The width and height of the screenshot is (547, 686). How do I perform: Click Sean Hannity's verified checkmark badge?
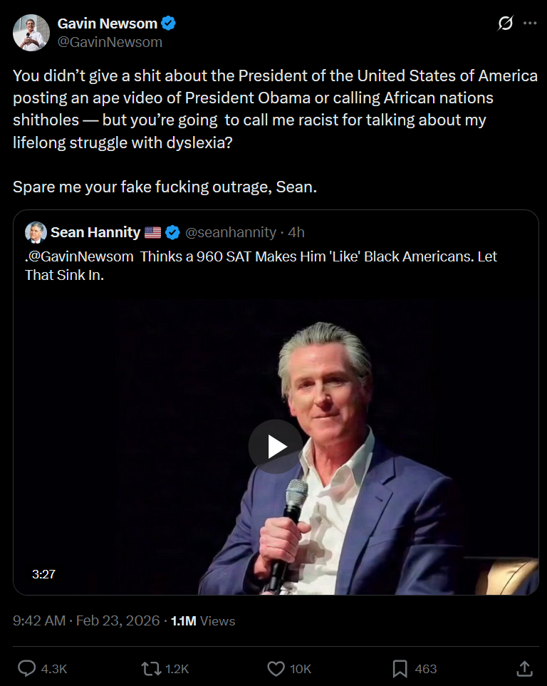pyautogui.click(x=172, y=232)
